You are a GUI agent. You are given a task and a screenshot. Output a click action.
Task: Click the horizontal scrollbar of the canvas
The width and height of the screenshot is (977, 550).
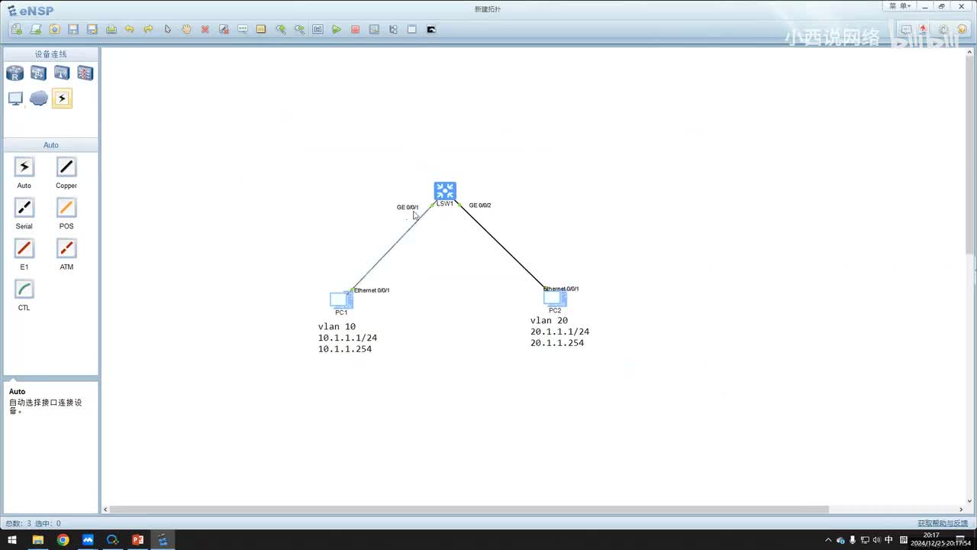point(469,510)
